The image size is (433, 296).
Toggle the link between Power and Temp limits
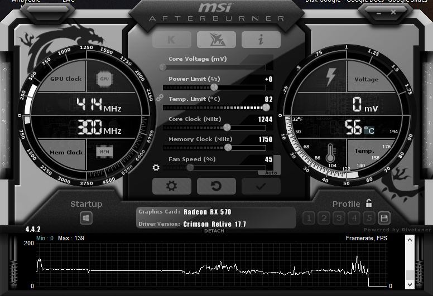tap(159, 97)
